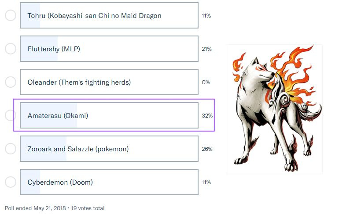Image resolution: width=339 pixels, height=218 pixels.
Task: Click the 26% result for Zoroark and Salazzle
Action: [x=207, y=149]
